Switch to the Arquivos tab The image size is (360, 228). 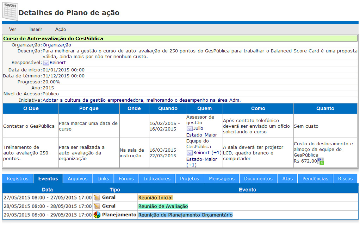[x=77, y=179]
